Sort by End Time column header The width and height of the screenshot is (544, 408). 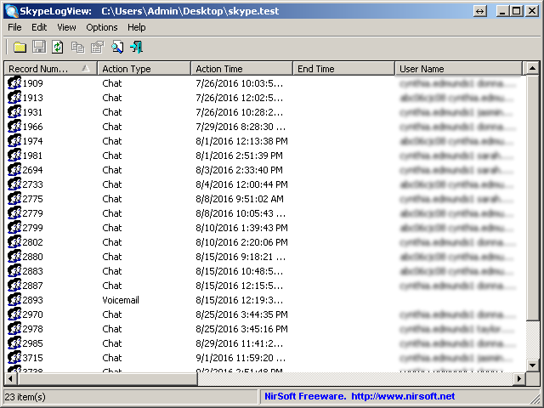pyautogui.click(x=343, y=69)
